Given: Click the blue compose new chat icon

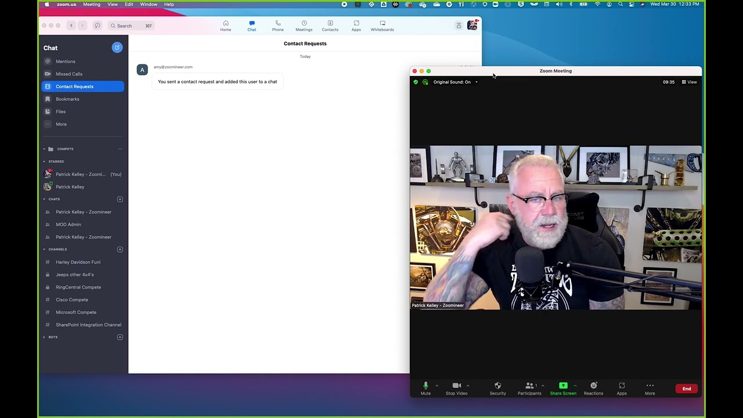Looking at the screenshot, I should coord(117,48).
